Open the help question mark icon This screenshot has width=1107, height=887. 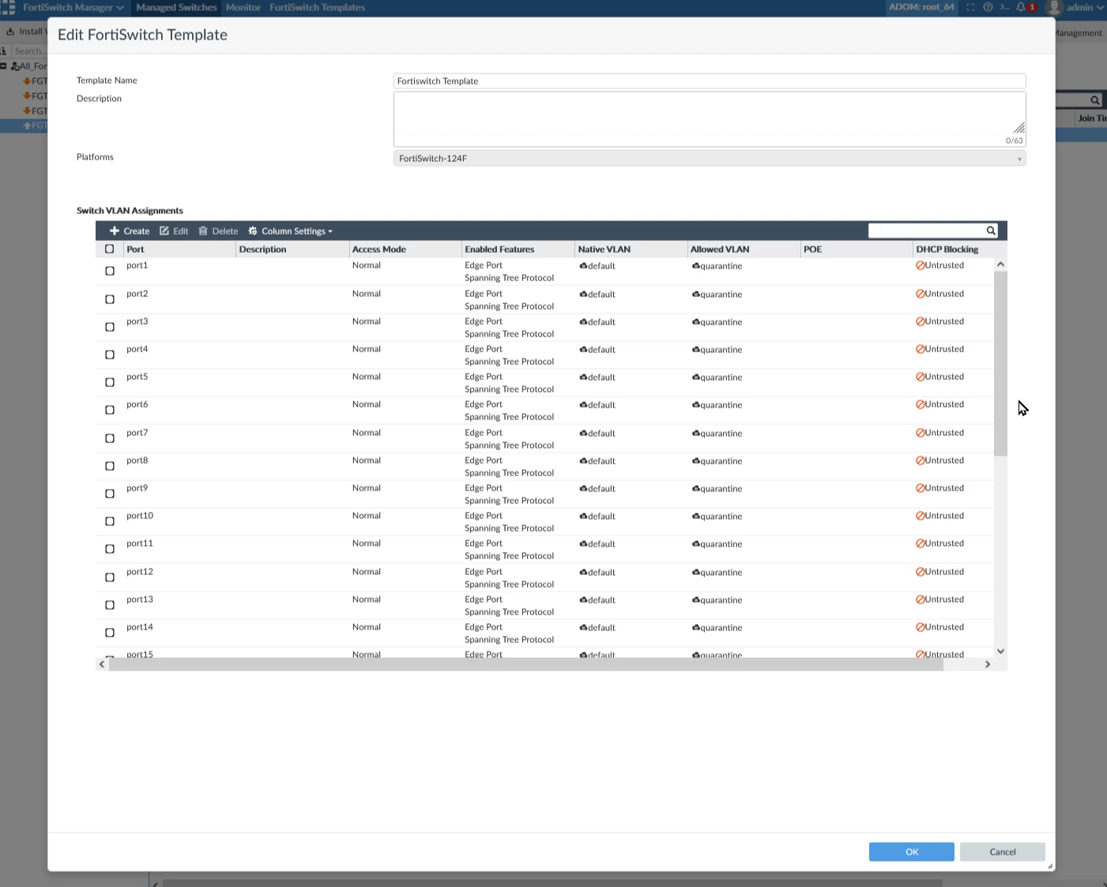click(988, 7)
